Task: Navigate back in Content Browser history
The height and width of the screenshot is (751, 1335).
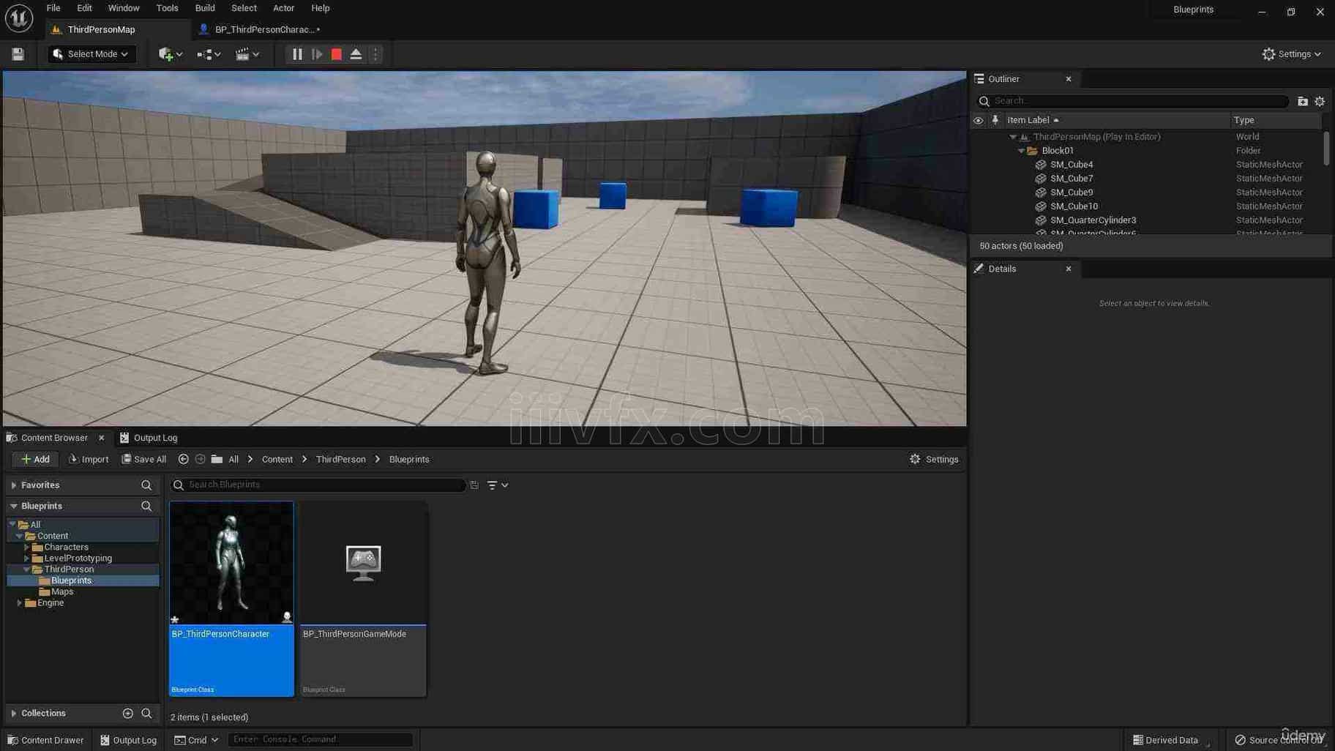Action: click(184, 460)
